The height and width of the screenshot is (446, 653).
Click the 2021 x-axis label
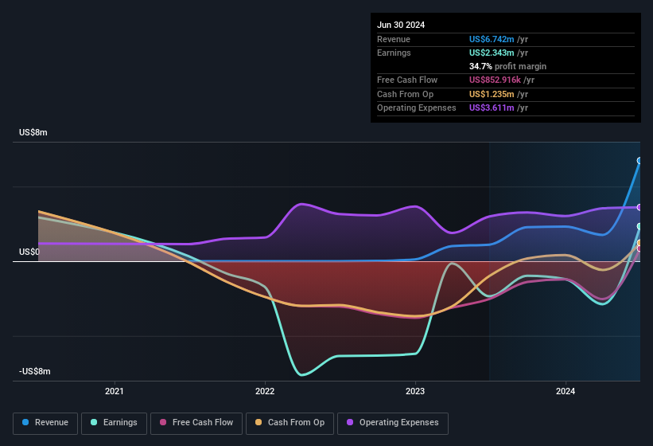point(114,391)
